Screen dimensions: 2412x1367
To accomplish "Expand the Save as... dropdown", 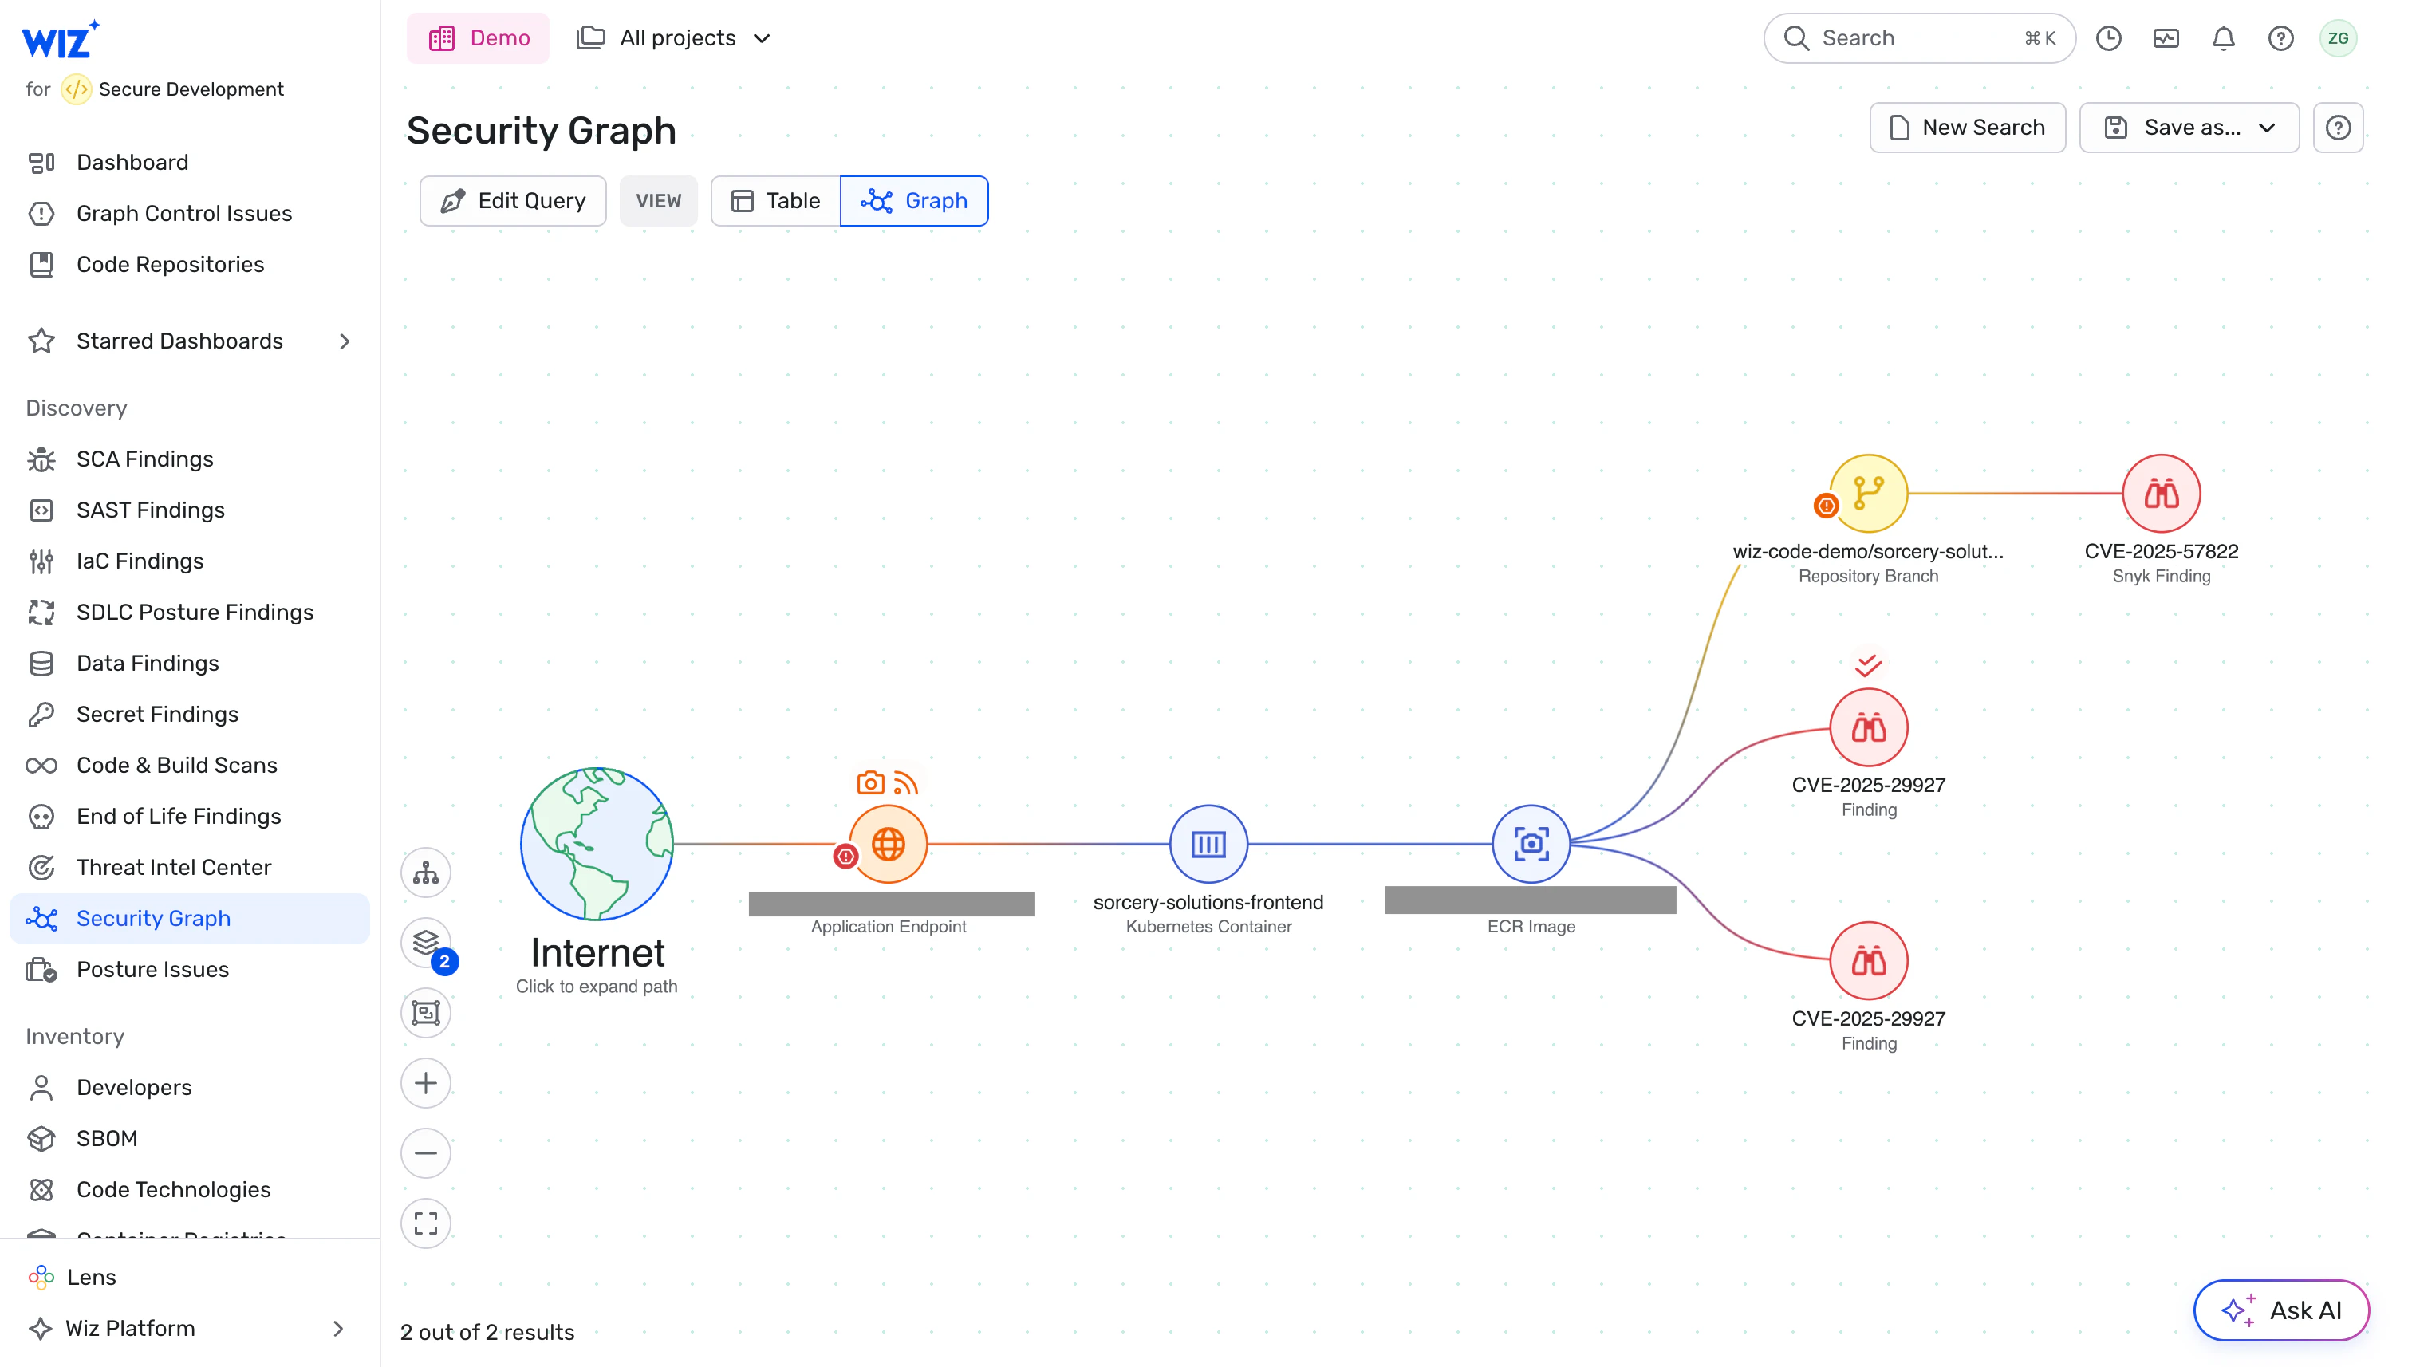I will click(2189, 128).
